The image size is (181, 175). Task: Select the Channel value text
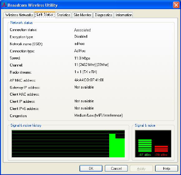click(91, 65)
